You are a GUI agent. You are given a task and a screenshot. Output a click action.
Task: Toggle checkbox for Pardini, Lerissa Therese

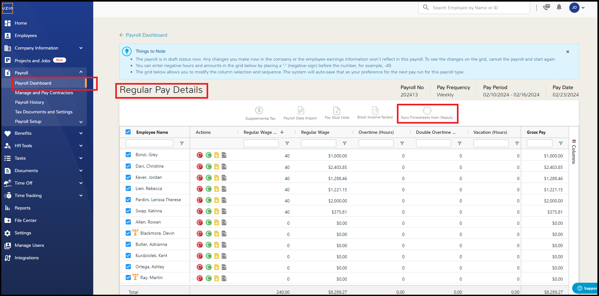pos(128,200)
